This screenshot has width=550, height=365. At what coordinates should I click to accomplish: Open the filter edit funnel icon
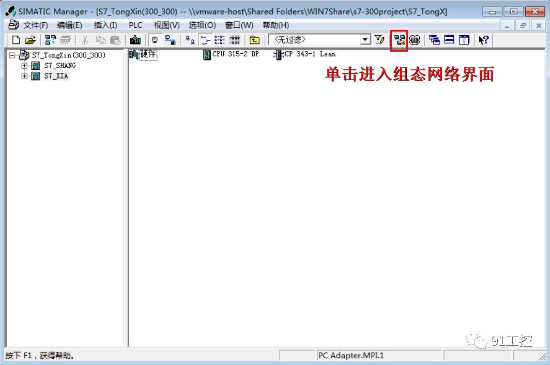coord(380,40)
